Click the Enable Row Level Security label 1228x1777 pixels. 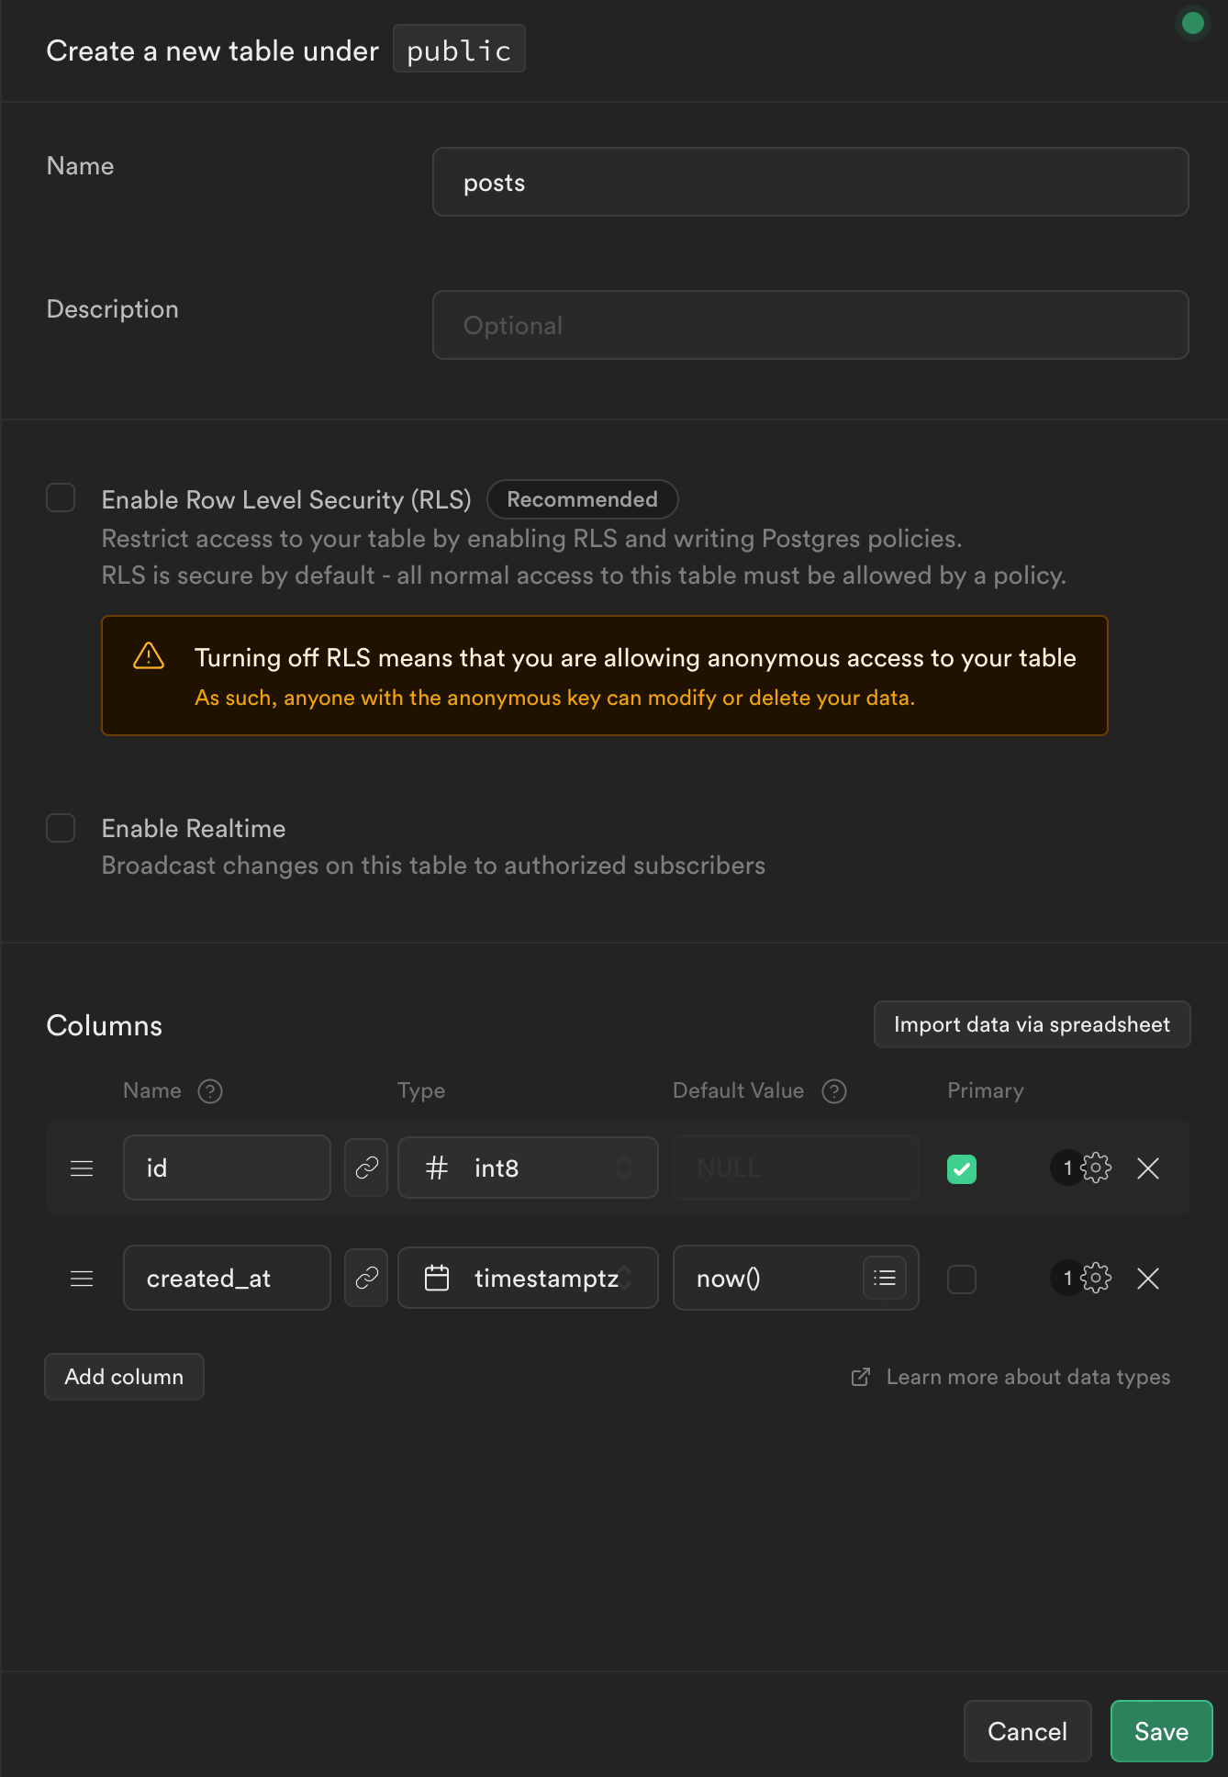[x=286, y=499]
